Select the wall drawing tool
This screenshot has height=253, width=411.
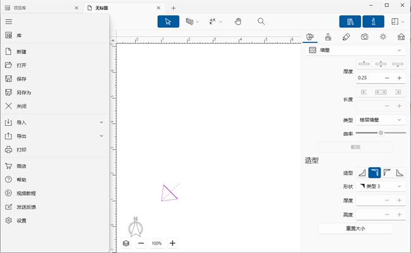(x=190, y=22)
